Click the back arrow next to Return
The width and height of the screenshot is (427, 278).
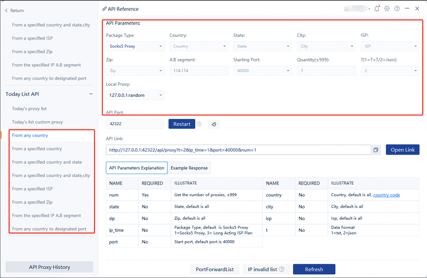(x=6, y=11)
